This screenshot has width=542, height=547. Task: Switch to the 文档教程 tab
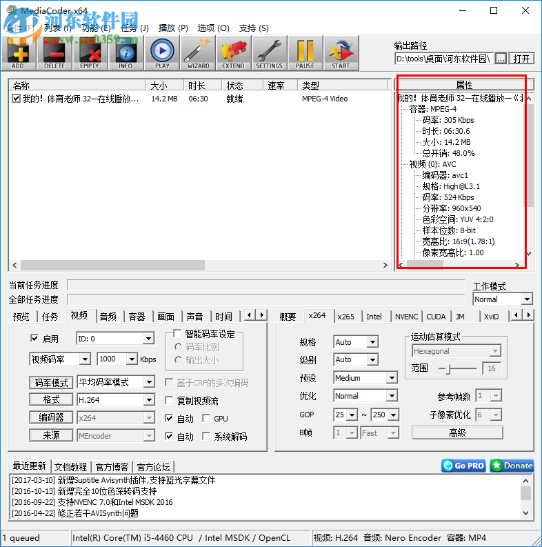70,467
